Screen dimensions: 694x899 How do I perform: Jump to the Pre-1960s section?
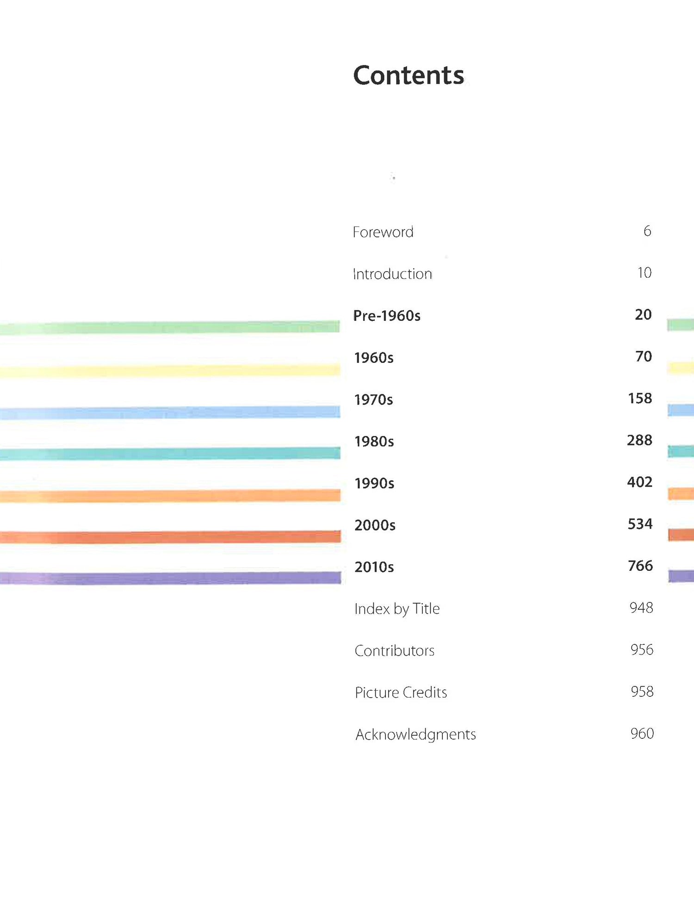[387, 316]
